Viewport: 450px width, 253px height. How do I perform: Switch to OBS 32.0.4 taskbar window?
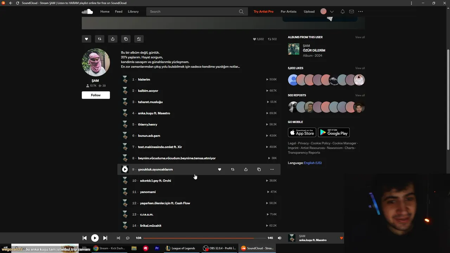click(220, 248)
